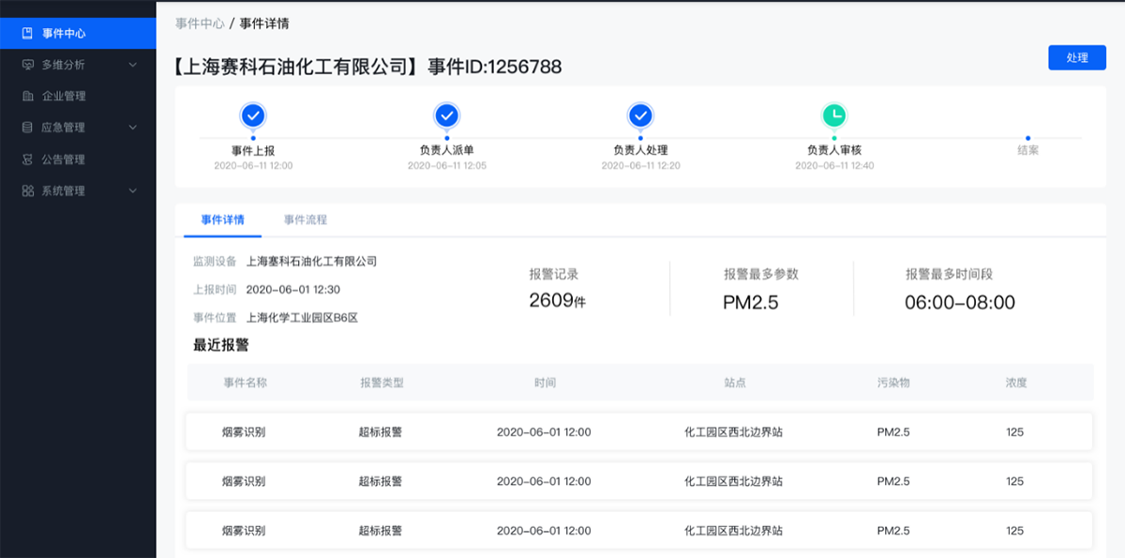Collapse the 系统管理 sidebar chevron
Viewport: 1125px width, 558px height.
click(x=131, y=190)
